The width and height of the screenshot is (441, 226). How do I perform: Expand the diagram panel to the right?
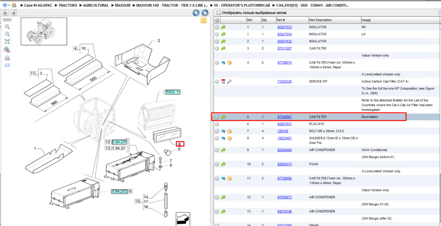tap(14, 12)
